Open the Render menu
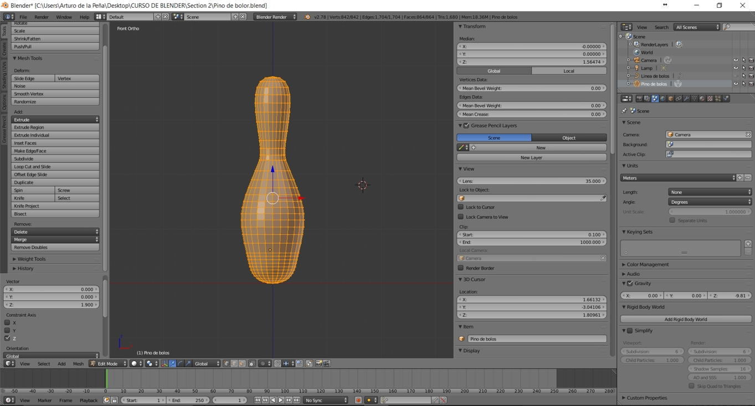The image size is (755, 406). click(x=42, y=17)
